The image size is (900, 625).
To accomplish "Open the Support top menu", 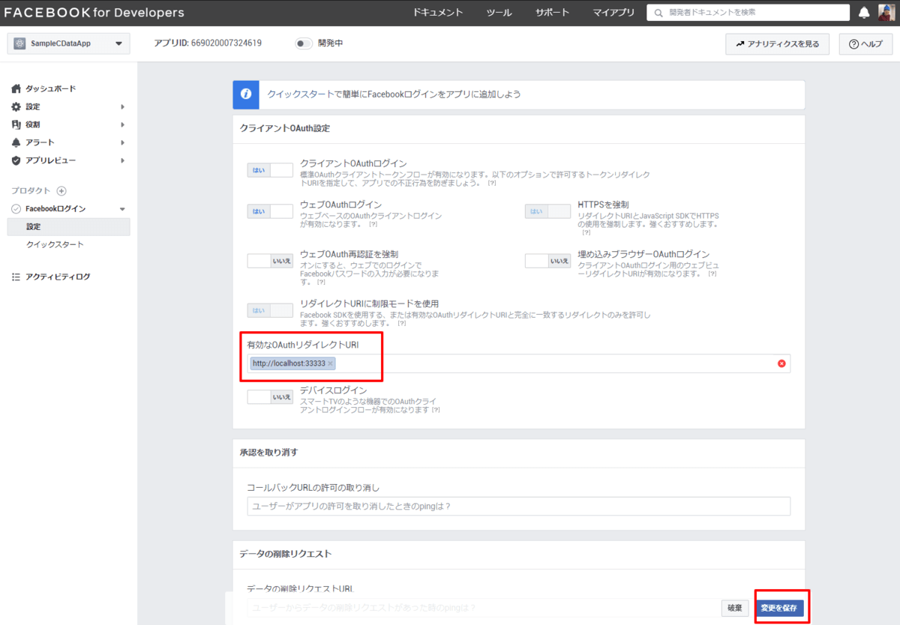I will [553, 13].
